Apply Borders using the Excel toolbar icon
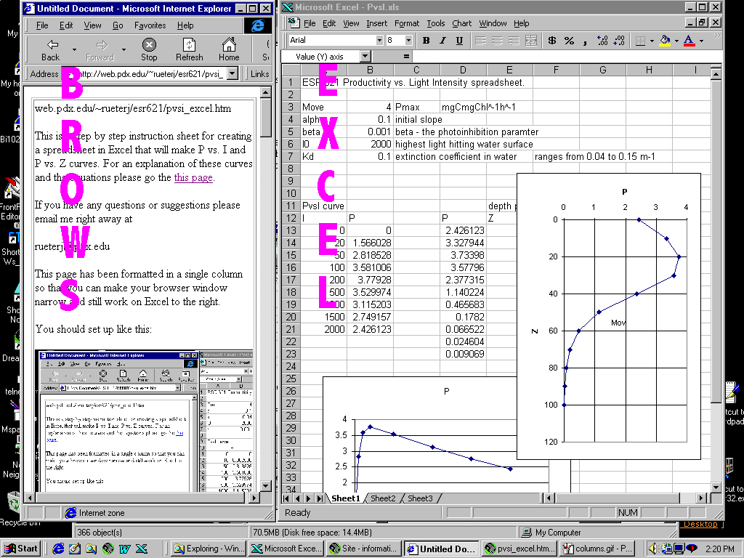The width and height of the screenshot is (744, 558). point(640,41)
